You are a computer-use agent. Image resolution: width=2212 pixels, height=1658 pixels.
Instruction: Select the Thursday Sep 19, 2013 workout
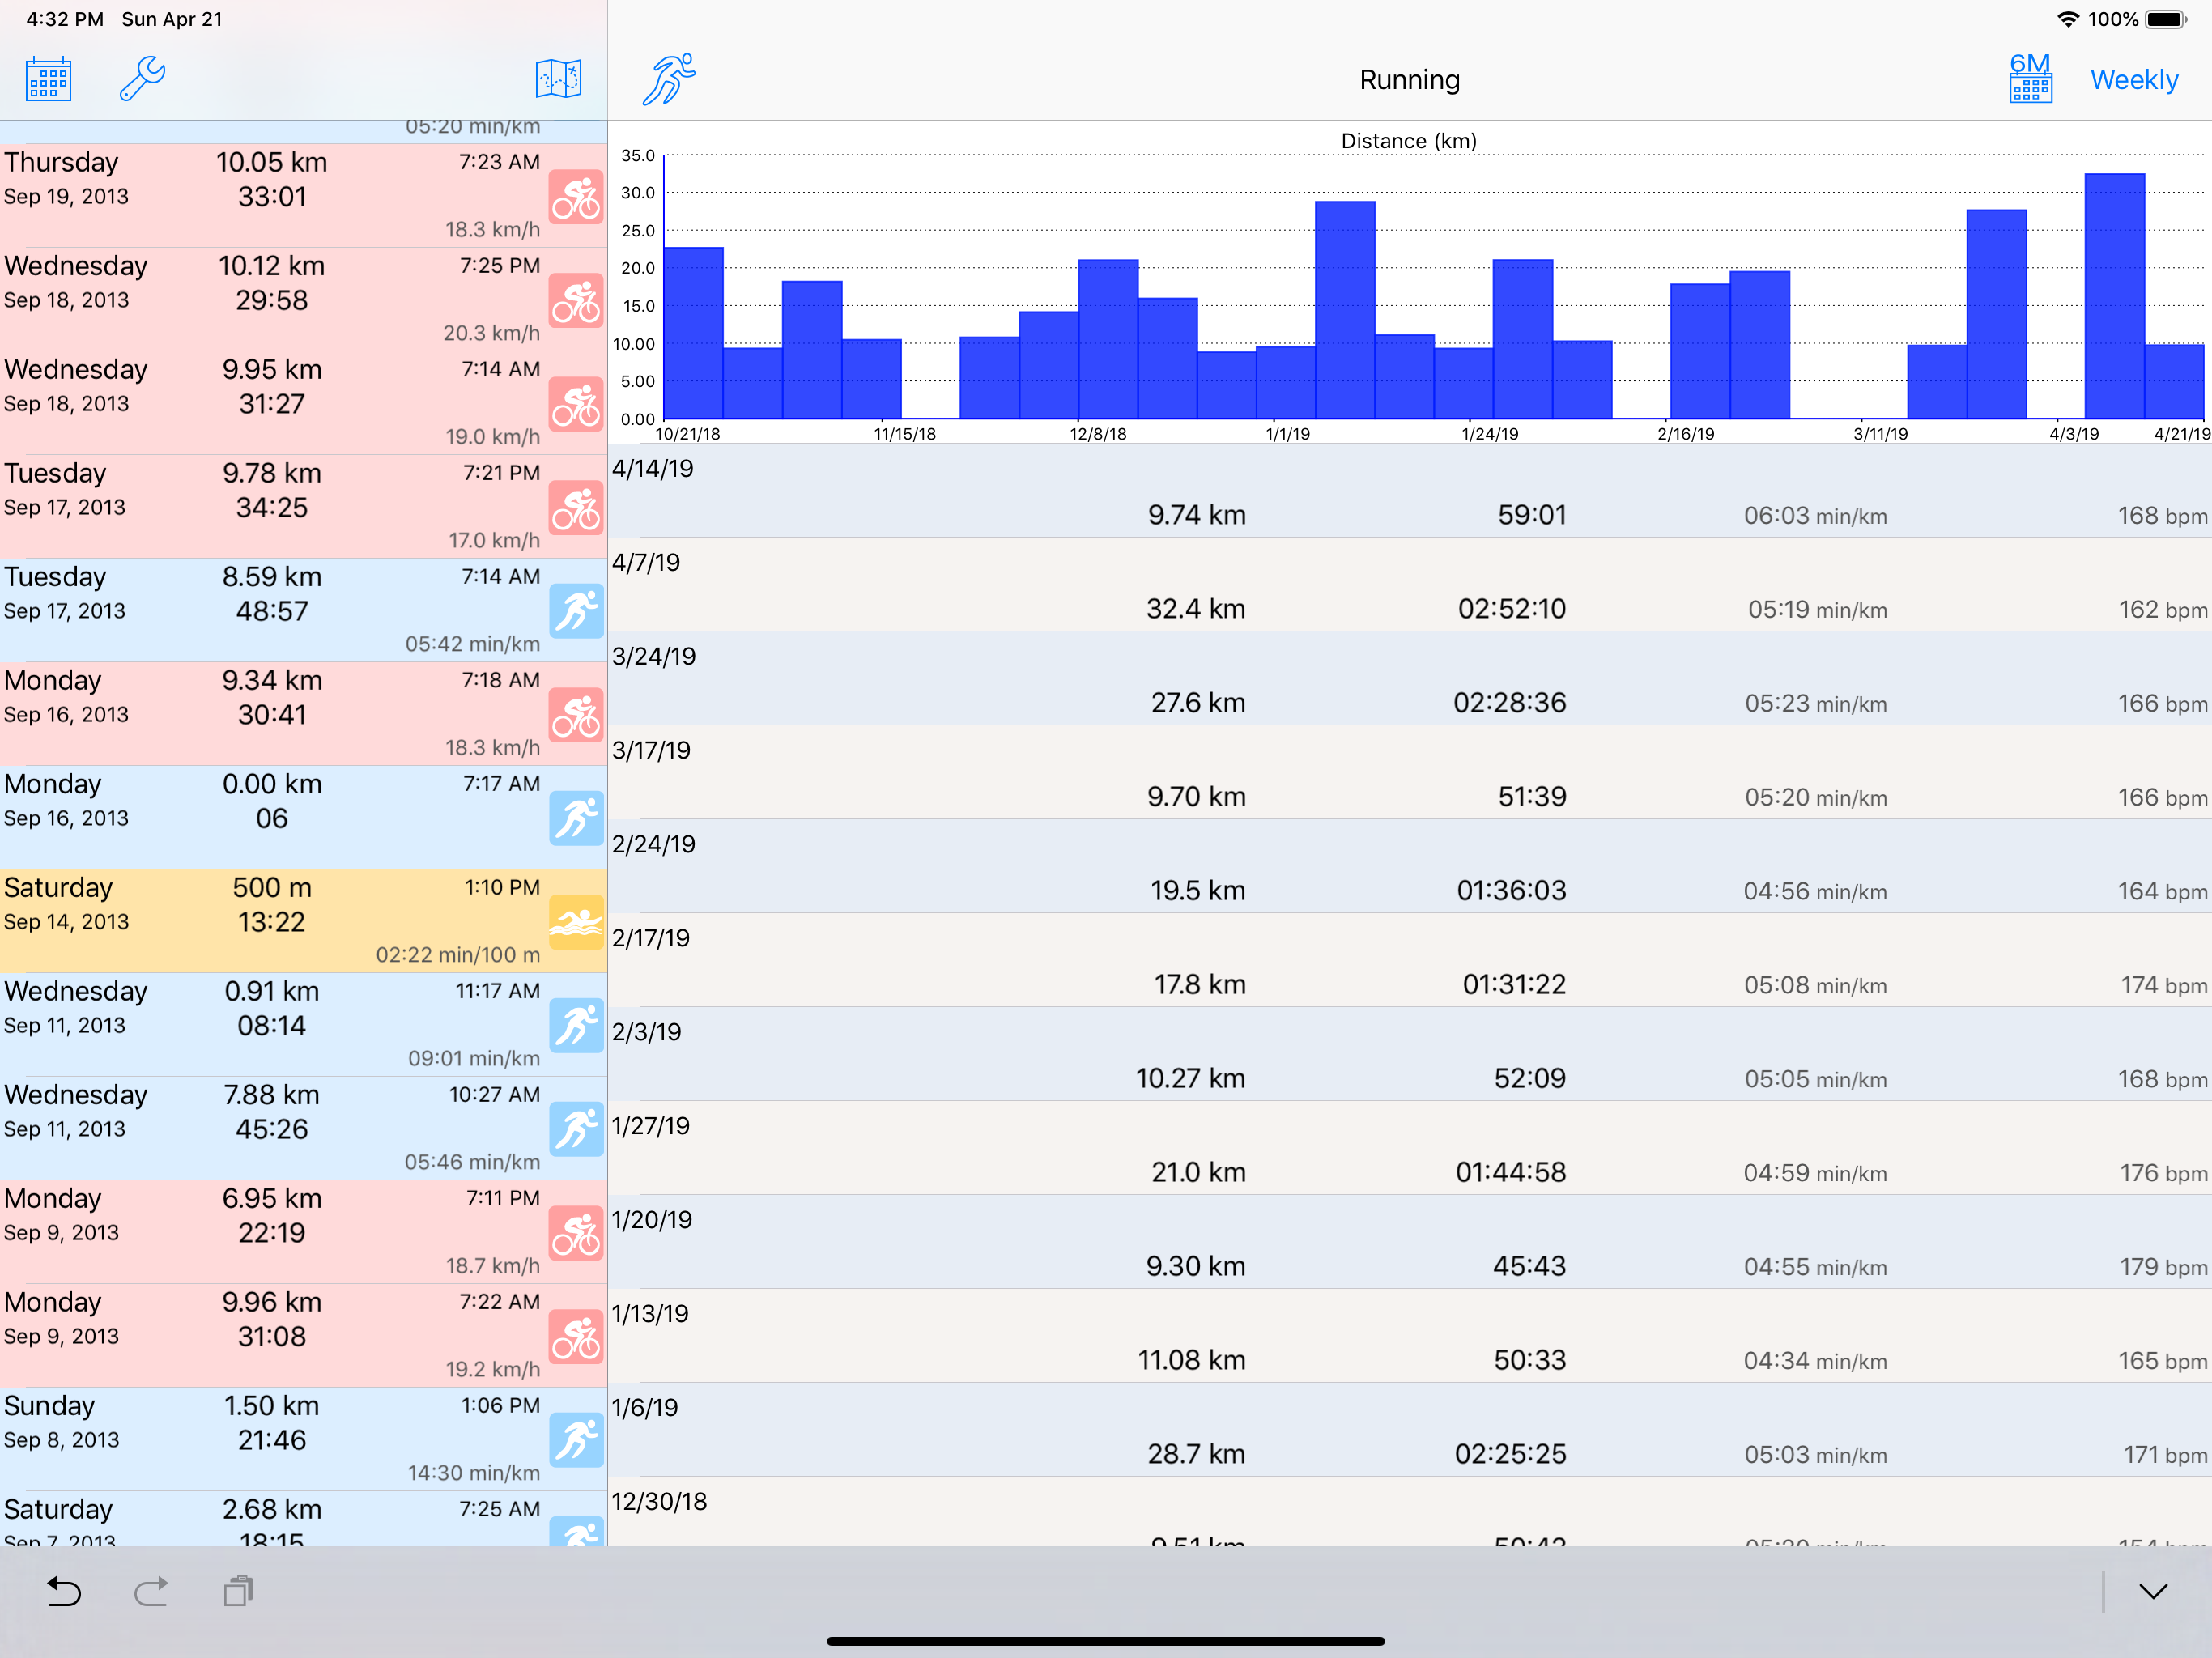(303, 195)
